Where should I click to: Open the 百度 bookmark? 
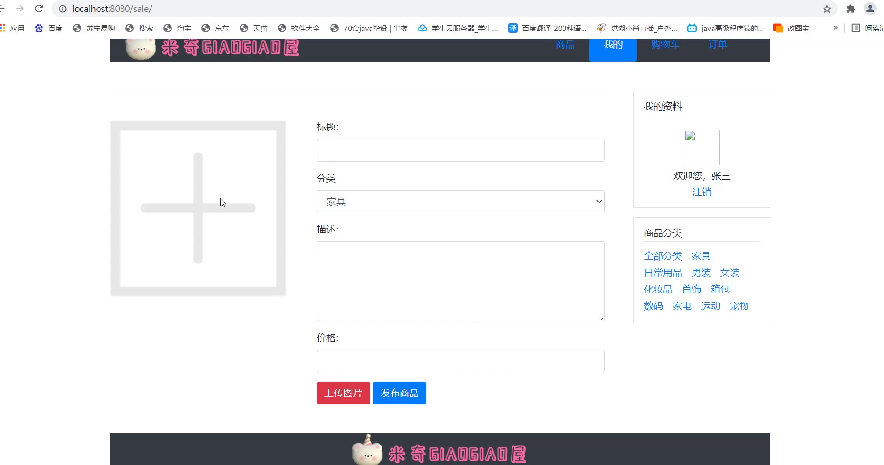[49, 28]
